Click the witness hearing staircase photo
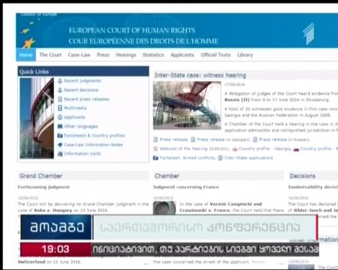Image resolution: width=338 pixels, height=270 pixels. 187,105
